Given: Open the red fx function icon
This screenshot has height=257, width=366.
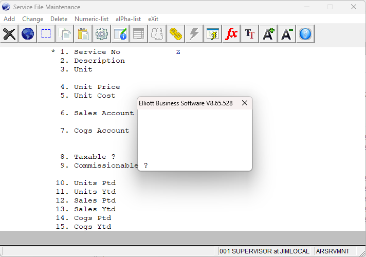Looking at the screenshot, I should (231, 34).
